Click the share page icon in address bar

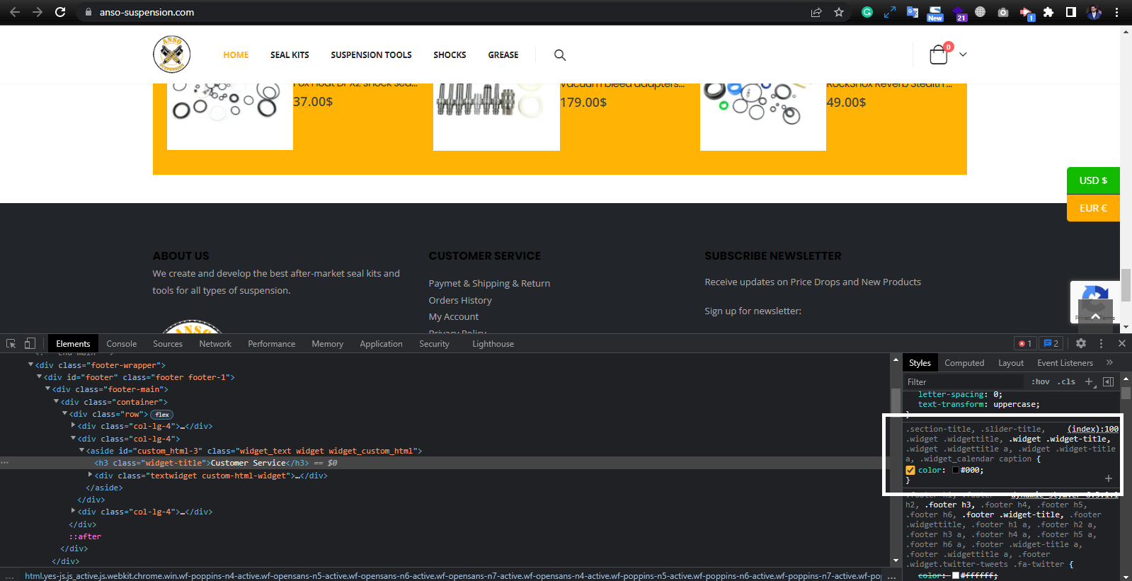[816, 12]
